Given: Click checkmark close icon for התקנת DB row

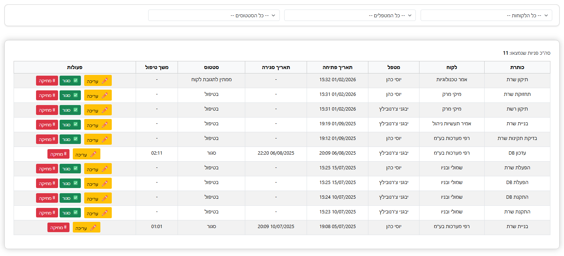Looking at the screenshot, I should 75,198.
